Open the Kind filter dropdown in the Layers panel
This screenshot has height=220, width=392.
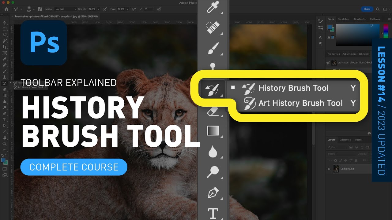[336, 147]
